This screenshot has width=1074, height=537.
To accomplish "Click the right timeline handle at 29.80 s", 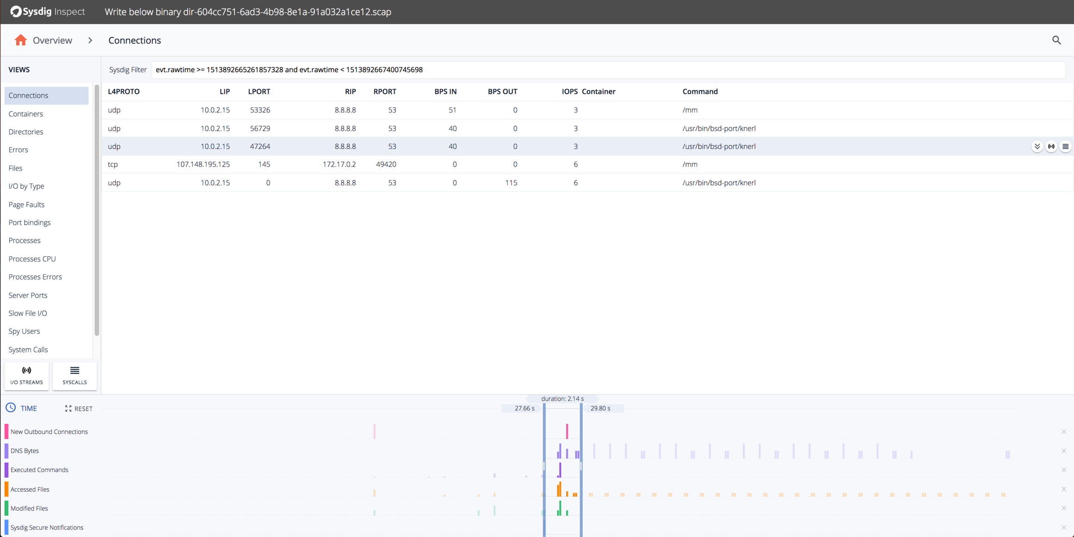I will pos(581,469).
